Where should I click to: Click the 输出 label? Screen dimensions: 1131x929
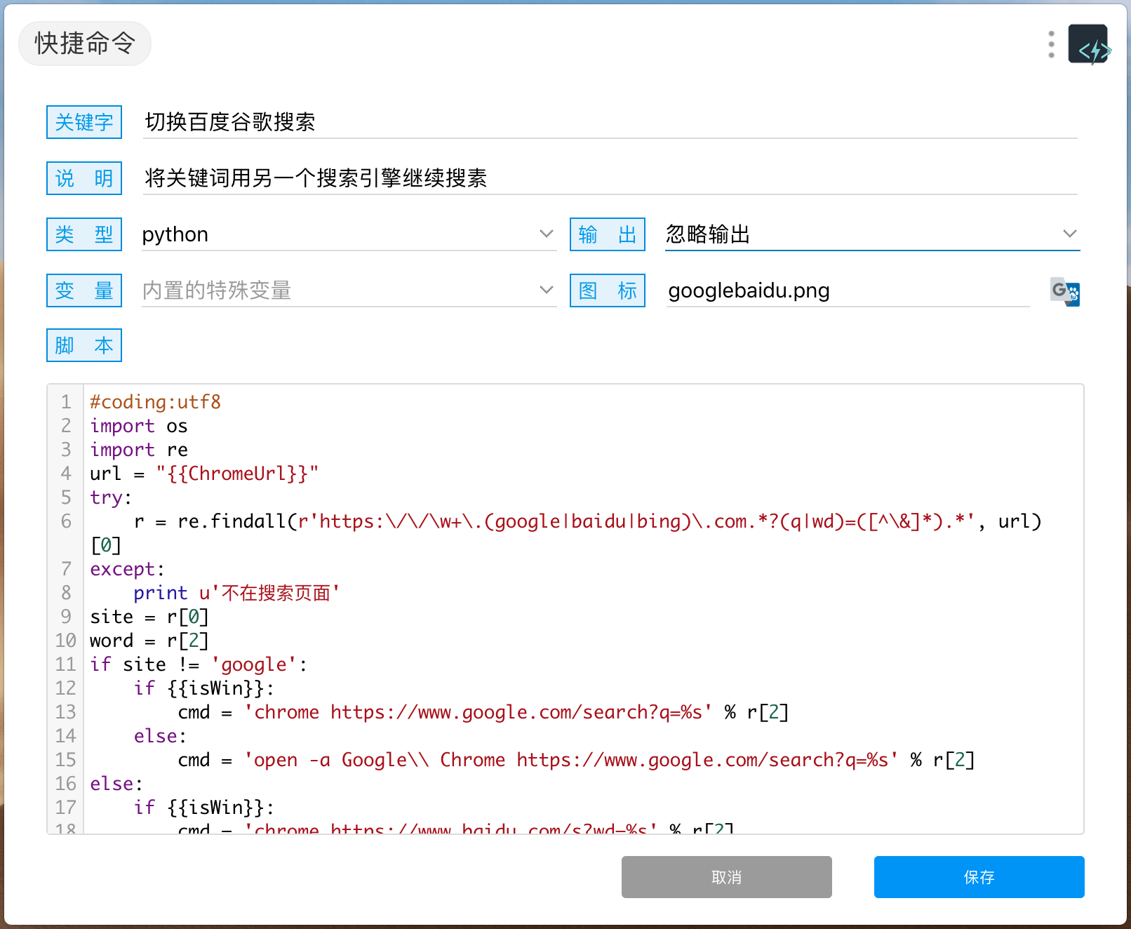tap(607, 234)
